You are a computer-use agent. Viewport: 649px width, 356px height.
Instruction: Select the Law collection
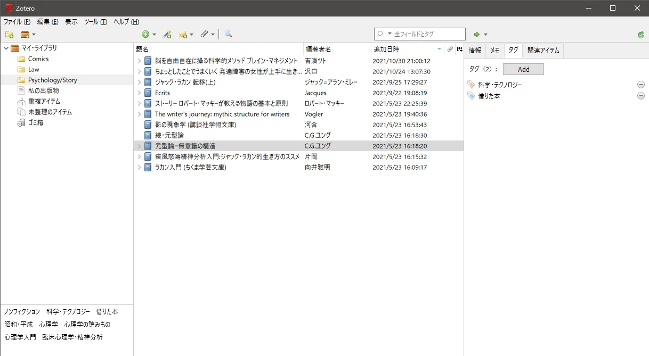(34, 69)
